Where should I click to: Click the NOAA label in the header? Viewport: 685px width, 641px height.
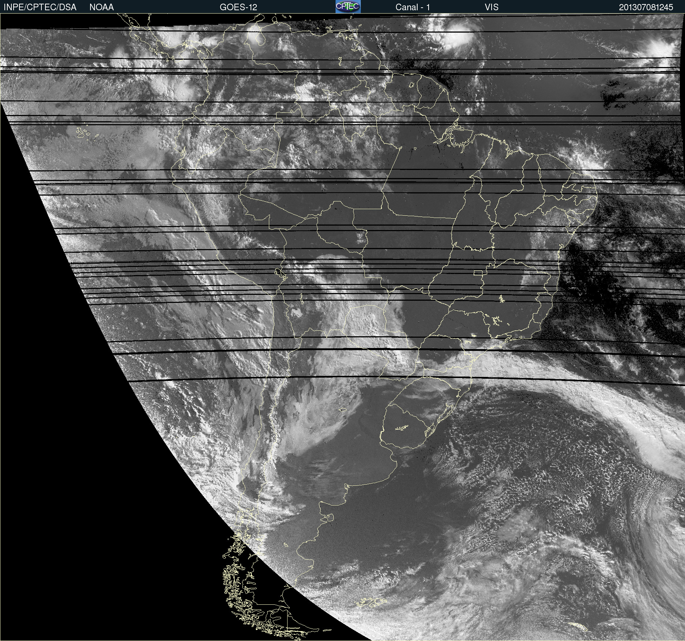pyautogui.click(x=101, y=7)
